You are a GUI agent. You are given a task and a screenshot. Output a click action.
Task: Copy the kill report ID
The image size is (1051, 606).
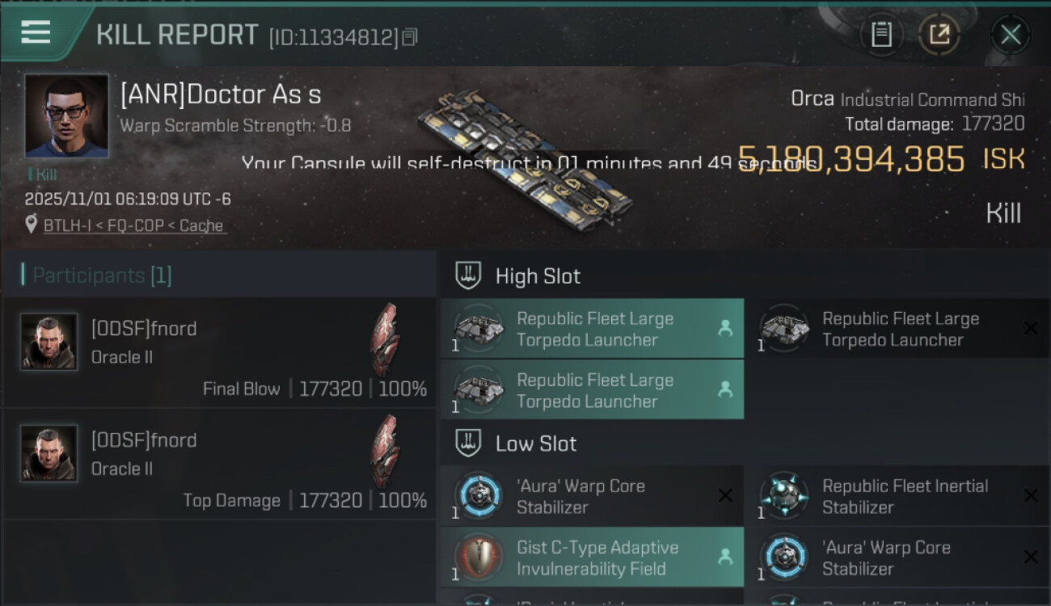tap(410, 37)
